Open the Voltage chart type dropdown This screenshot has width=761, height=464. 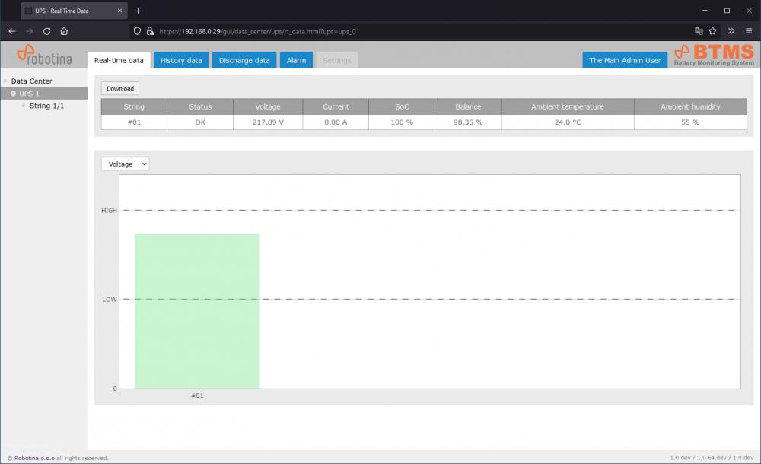(x=126, y=164)
